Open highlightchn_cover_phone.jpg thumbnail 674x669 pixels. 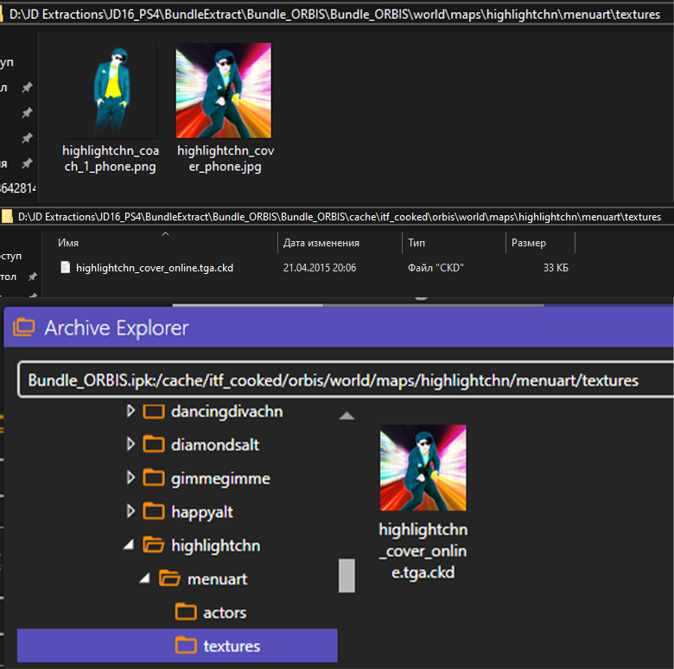tap(224, 90)
